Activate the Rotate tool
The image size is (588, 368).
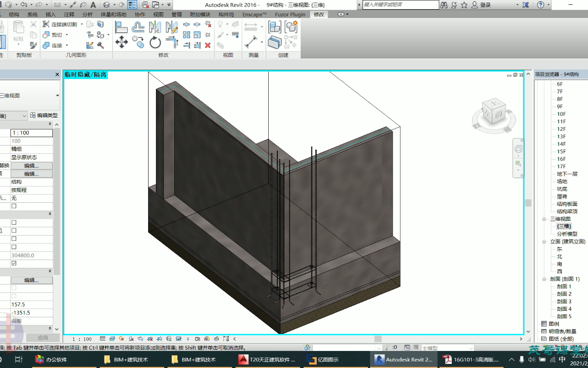[155, 42]
